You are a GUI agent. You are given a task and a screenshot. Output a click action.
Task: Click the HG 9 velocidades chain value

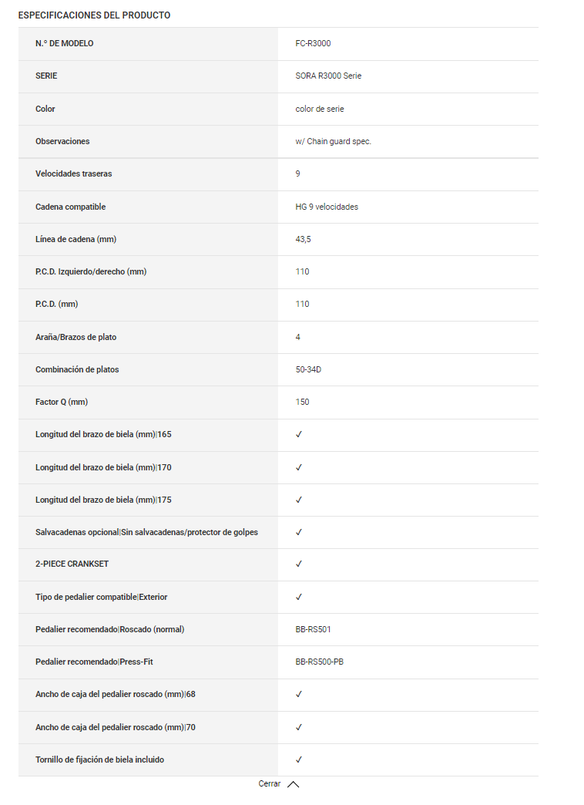(327, 207)
